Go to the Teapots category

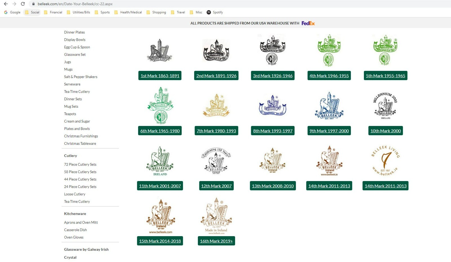point(70,114)
